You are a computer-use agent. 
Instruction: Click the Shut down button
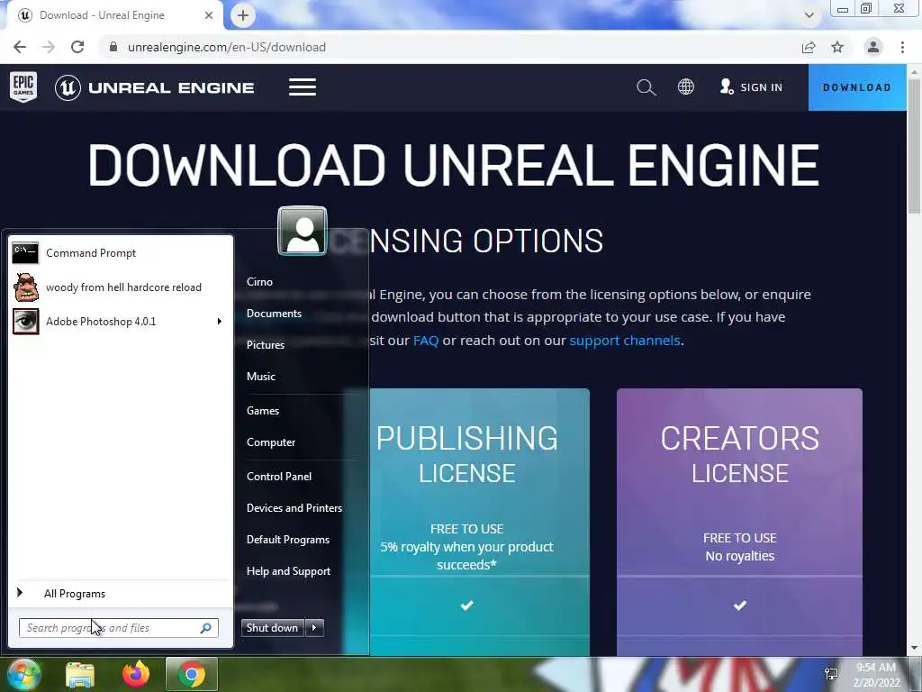273,628
